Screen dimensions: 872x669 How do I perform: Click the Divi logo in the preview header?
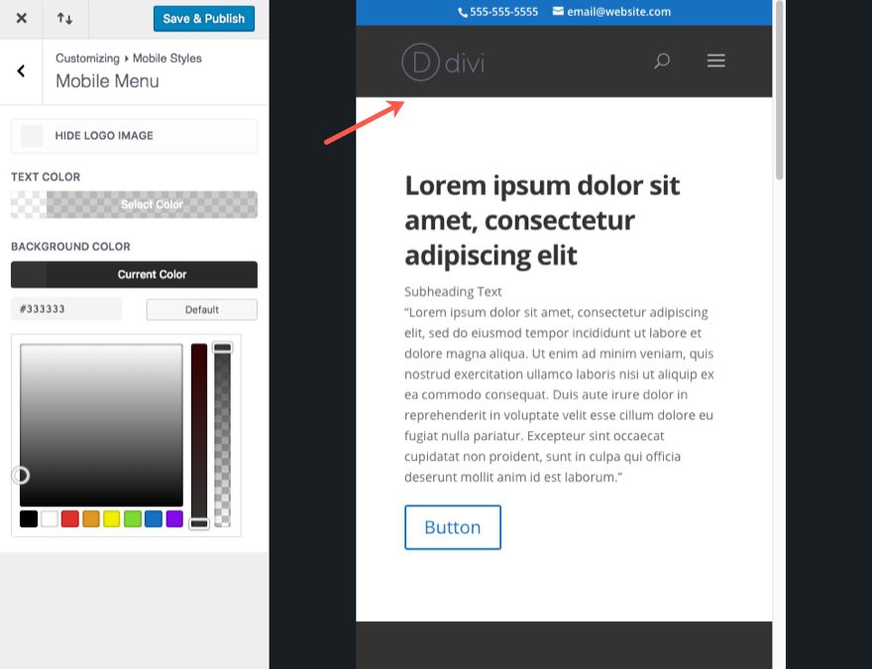(x=442, y=60)
